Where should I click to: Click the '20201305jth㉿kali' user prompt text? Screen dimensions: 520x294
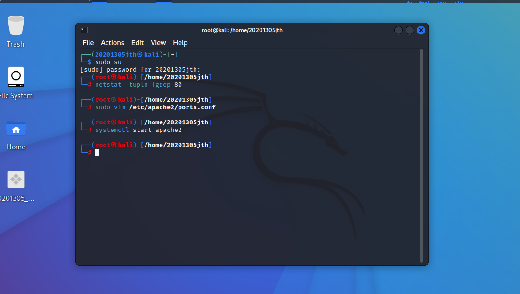coord(127,55)
